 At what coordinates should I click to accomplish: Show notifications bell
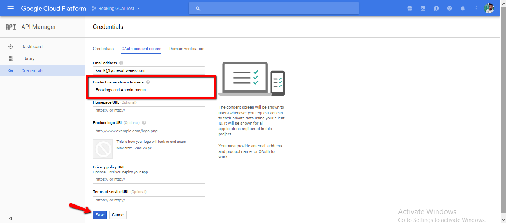(463, 9)
